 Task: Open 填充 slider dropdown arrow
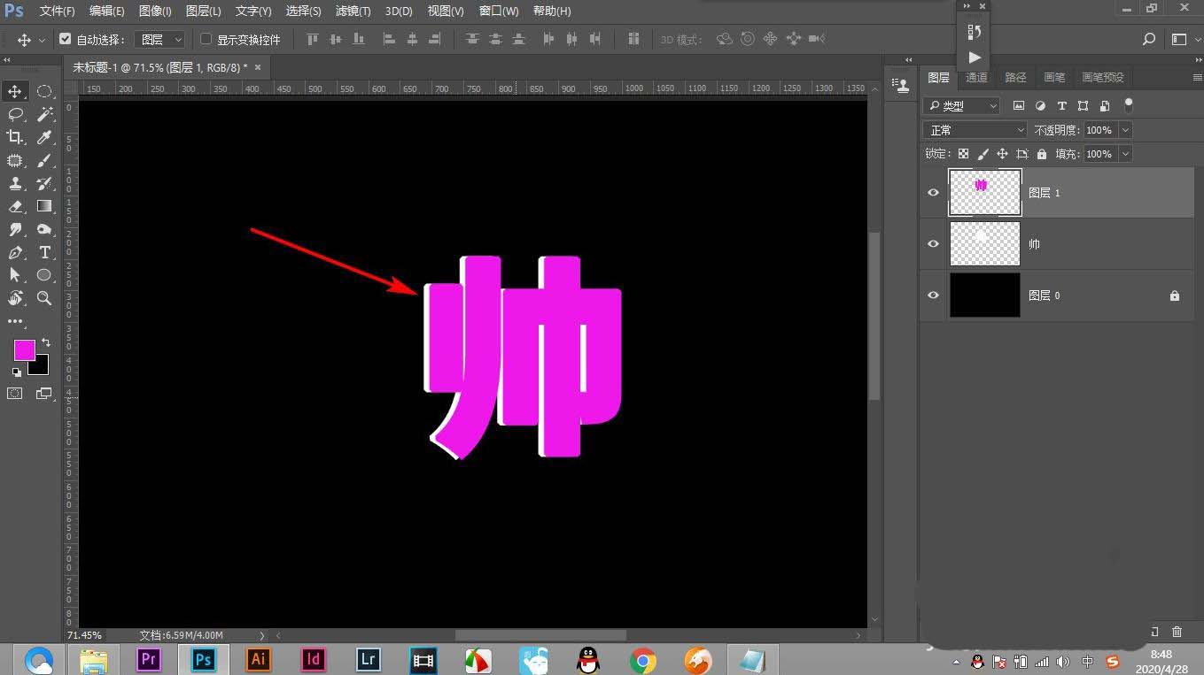[1125, 154]
